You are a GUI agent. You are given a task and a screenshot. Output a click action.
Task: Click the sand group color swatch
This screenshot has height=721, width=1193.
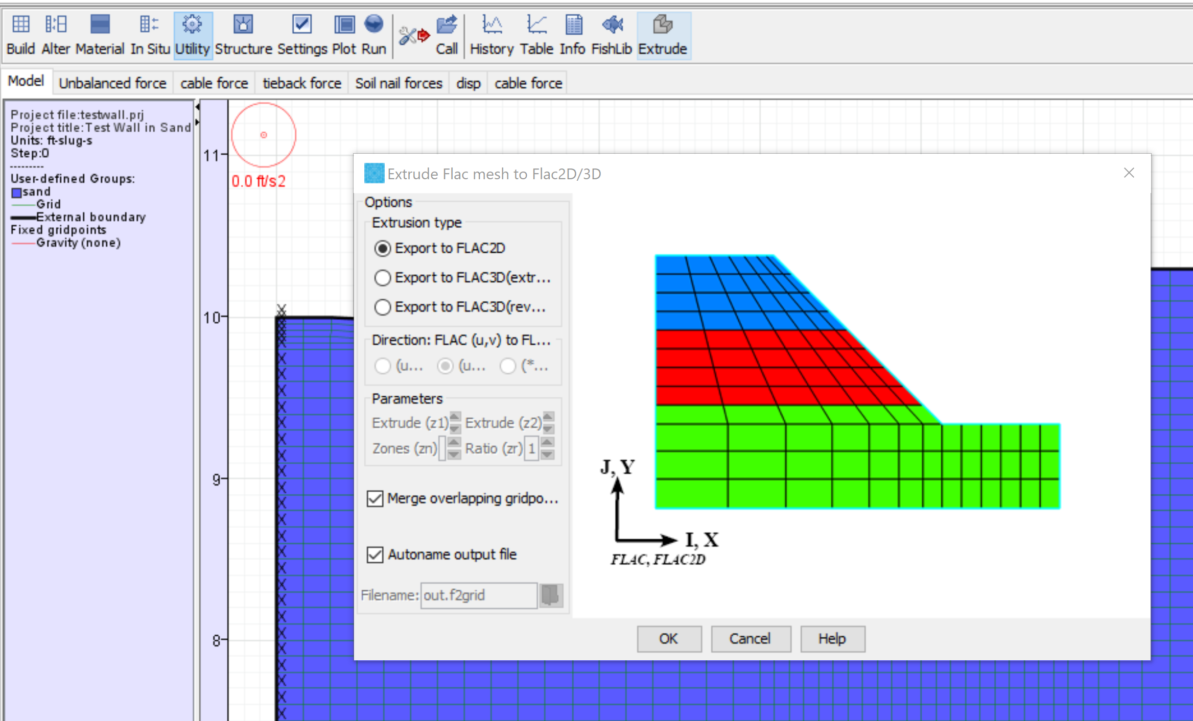(16, 193)
